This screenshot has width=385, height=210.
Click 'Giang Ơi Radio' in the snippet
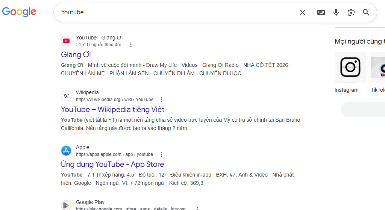point(220,65)
